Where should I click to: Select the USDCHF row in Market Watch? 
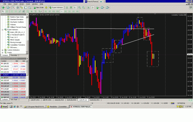[x=13, y=80]
